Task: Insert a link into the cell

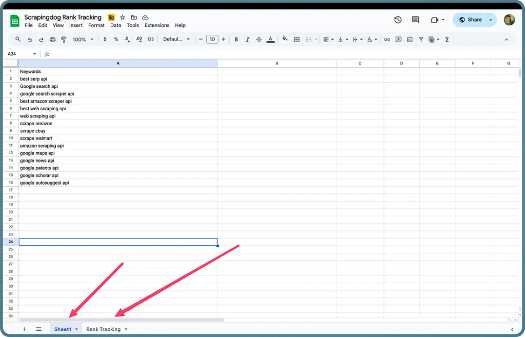Action: [387, 39]
